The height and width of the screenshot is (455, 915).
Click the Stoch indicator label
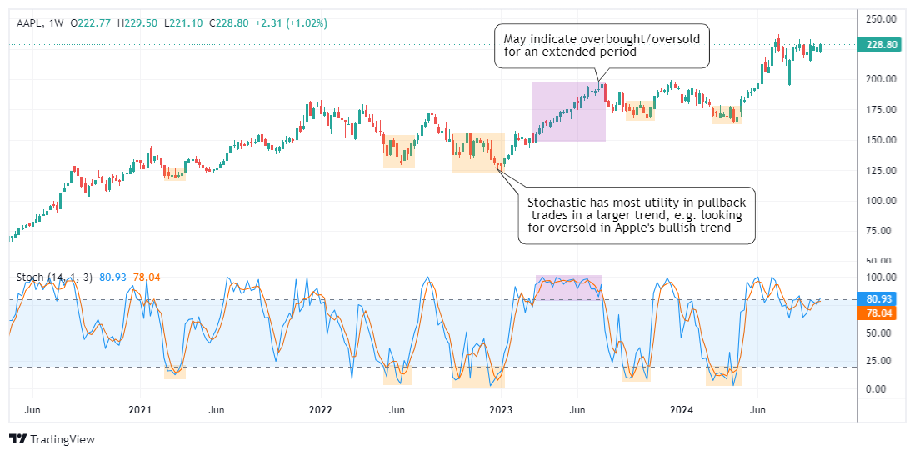53,277
